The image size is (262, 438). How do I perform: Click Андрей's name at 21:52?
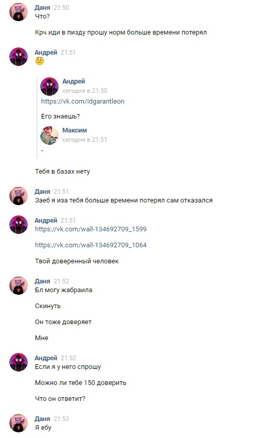click(x=46, y=358)
